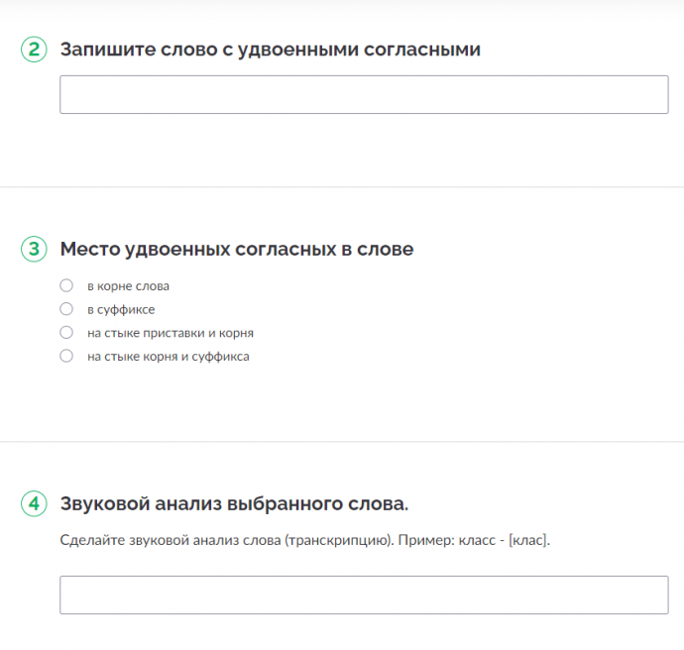
Task: Click the 'Сделайте звуковой анализ слова' instruction text
Action: coord(171,540)
